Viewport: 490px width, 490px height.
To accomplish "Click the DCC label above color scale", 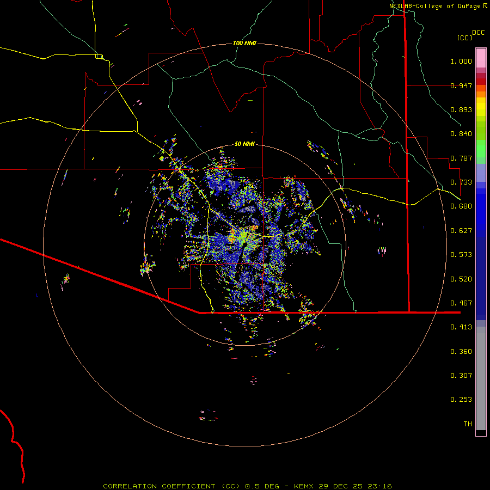I will click(x=479, y=33).
